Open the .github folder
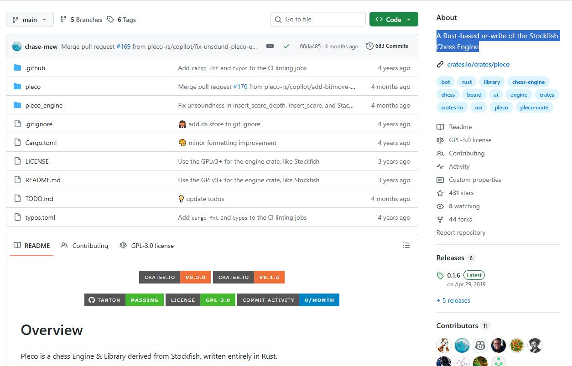The image size is (572, 366). pos(35,68)
